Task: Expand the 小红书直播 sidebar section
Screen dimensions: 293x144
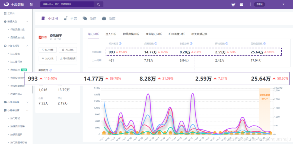Action: point(27,102)
